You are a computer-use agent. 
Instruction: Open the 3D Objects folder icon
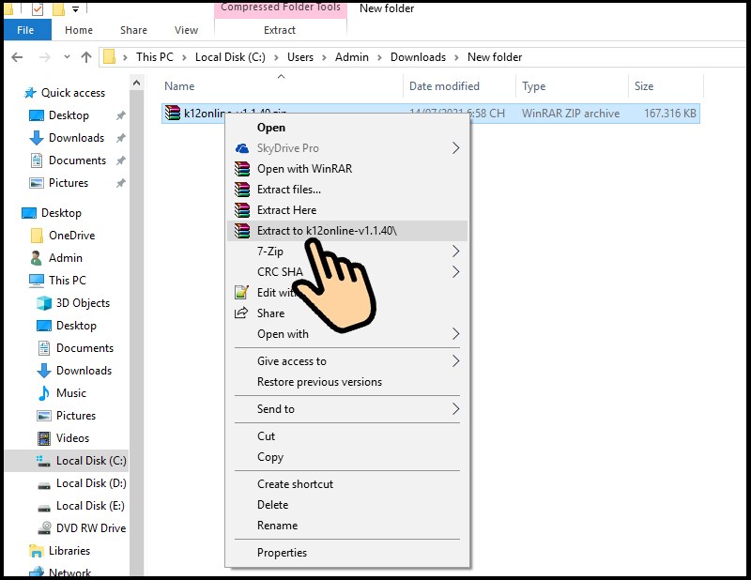44,303
